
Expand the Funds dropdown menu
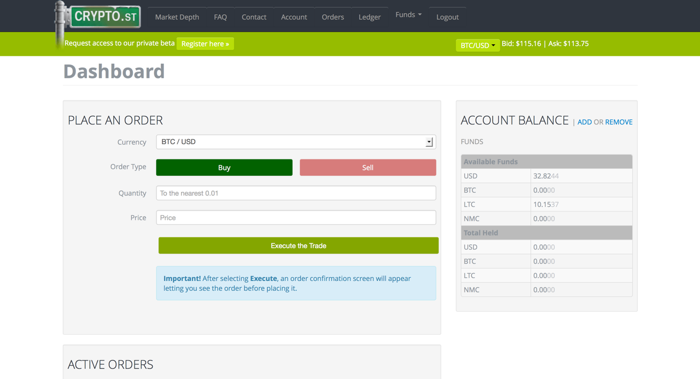pyautogui.click(x=408, y=15)
